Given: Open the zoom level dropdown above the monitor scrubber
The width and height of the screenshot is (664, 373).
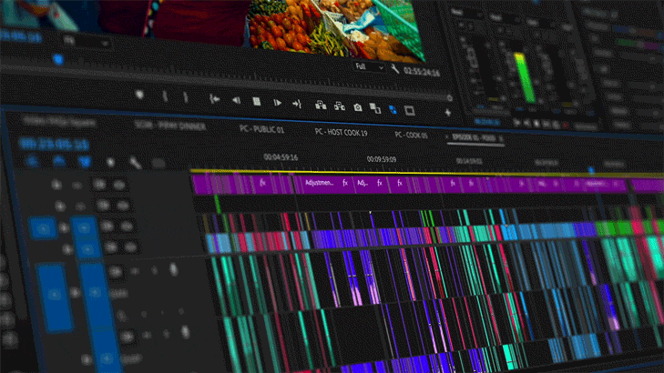Looking at the screenshot, I should (x=87, y=42).
